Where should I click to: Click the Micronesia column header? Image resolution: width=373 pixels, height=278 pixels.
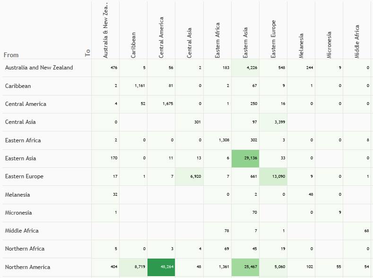329,45
